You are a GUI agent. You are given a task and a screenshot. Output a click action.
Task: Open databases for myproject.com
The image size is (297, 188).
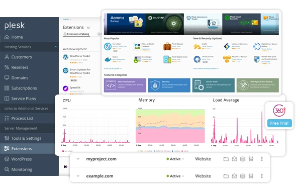pos(243,159)
